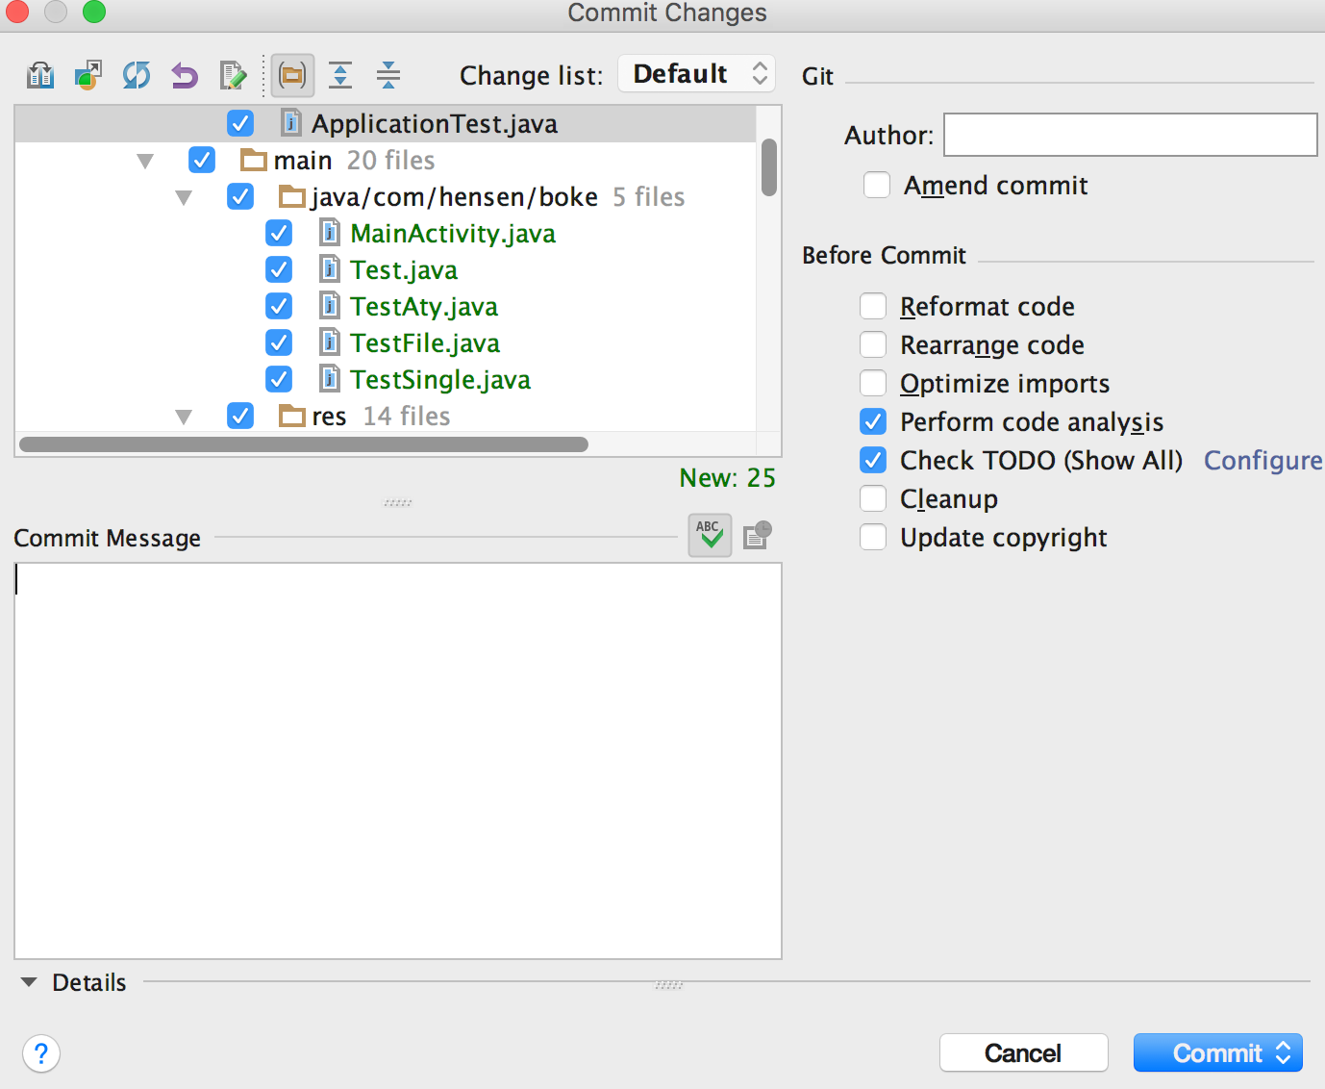Click the res folder icon
This screenshot has height=1089, width=1325.
coord(292,416)
